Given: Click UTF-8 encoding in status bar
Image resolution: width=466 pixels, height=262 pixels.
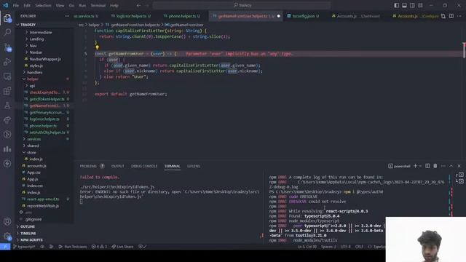Looking at the screenshot, I should click(346, 247).
